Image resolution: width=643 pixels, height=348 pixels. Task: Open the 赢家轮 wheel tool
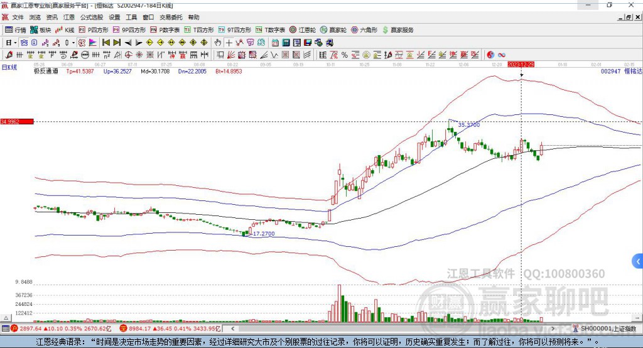click(333, 30)
